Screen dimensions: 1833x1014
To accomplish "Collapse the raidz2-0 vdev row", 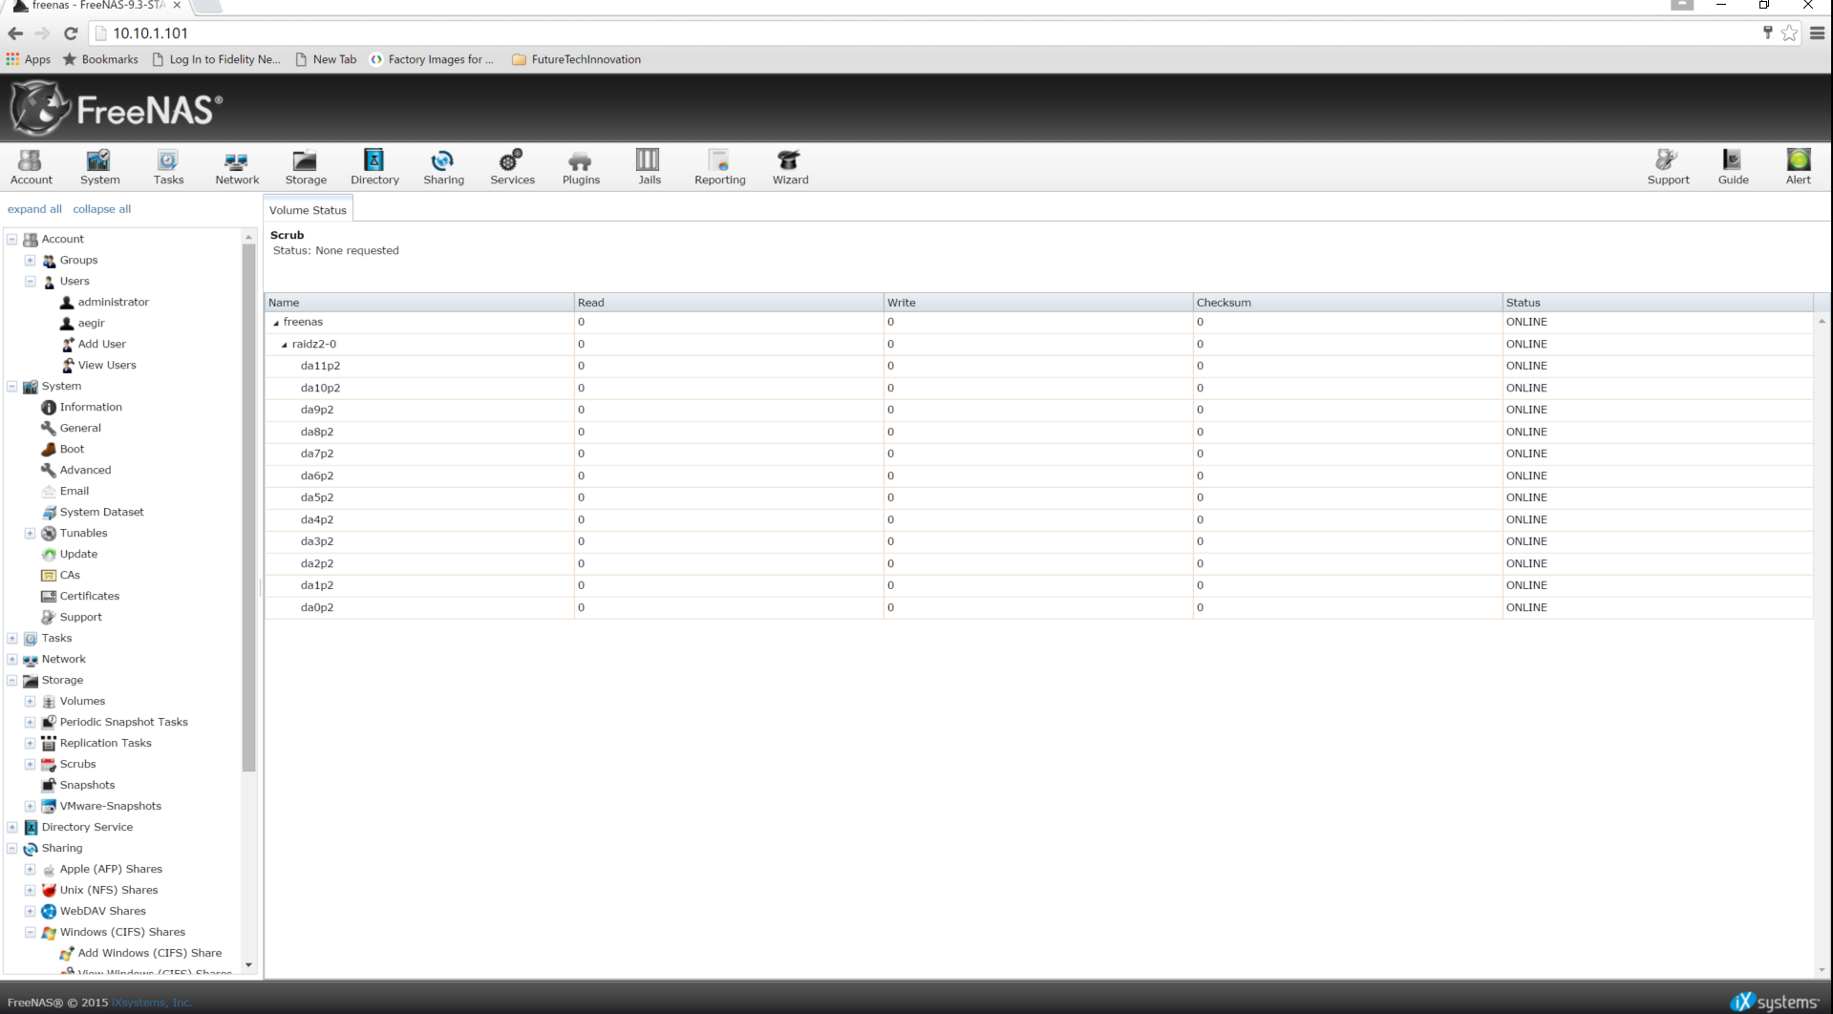I will coord(285,345).
